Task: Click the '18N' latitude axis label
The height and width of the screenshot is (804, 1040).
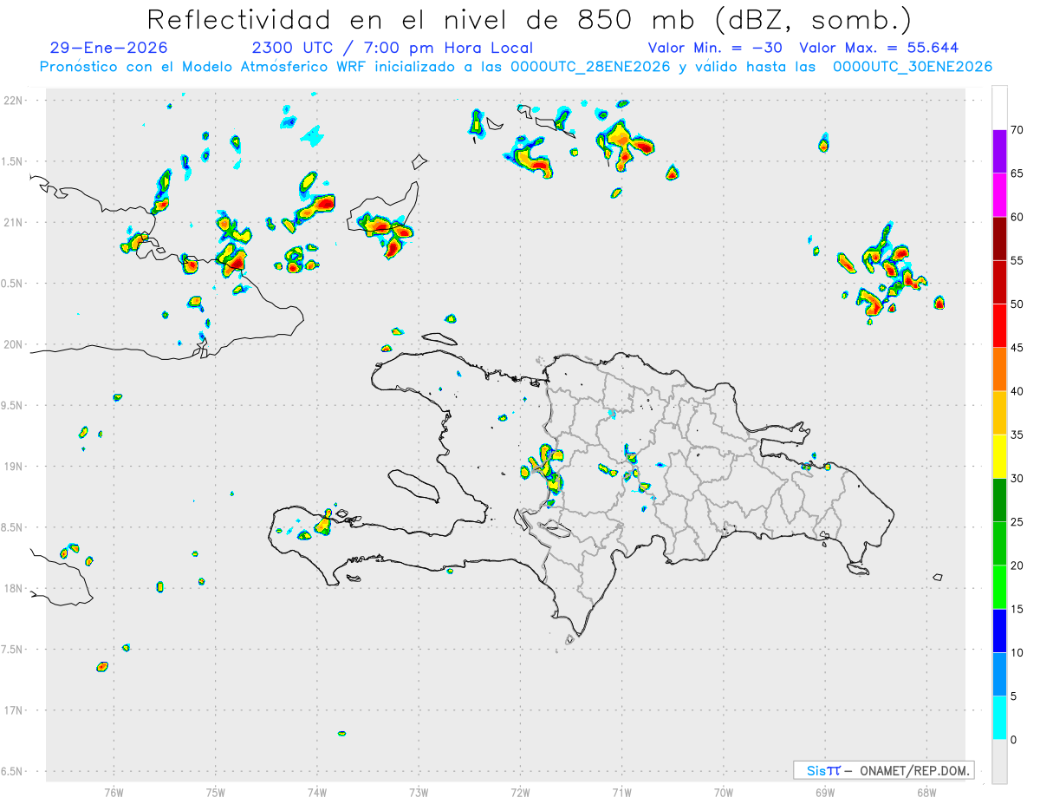Action: pyautogui.click(x=15, y=589)
